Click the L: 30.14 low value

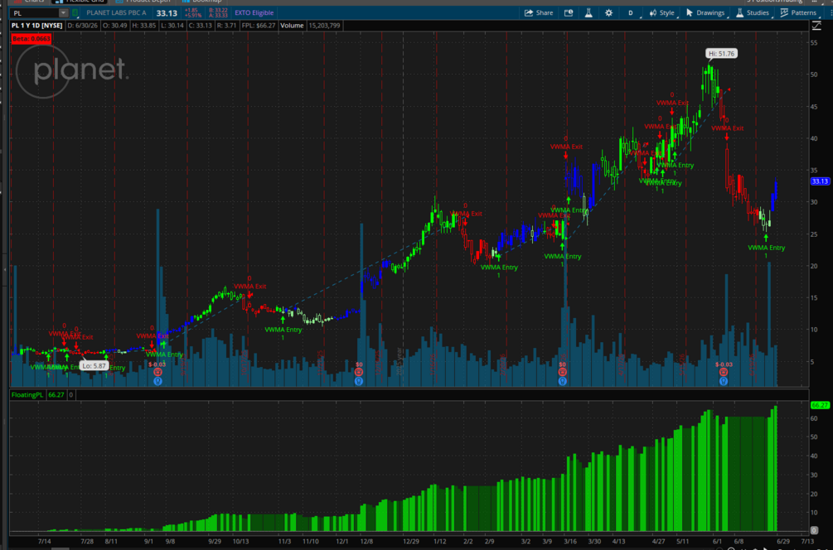click(172, 26)
